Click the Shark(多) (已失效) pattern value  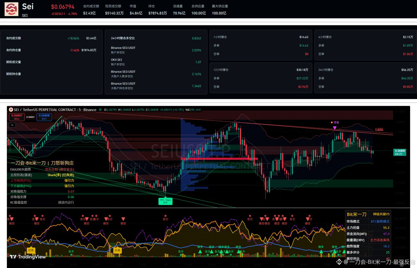click(61, 175)
